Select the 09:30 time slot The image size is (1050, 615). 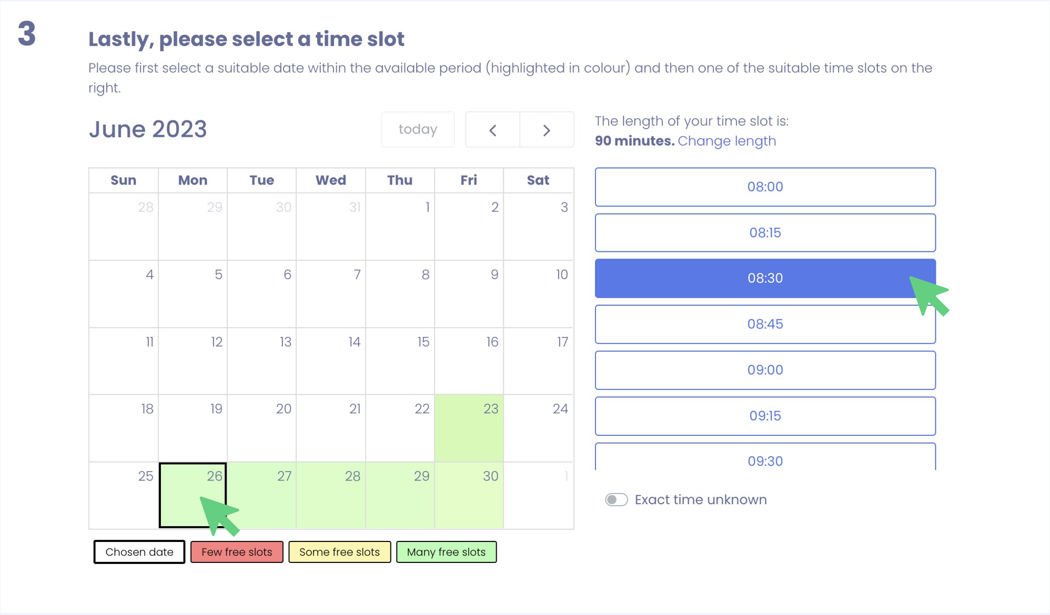click(x=765, y=458)
